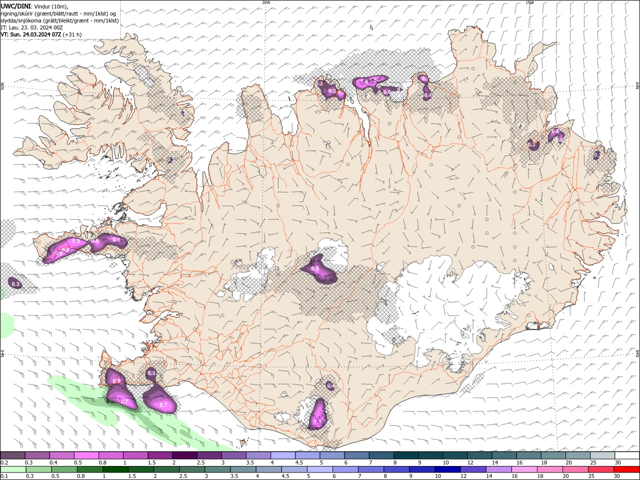Click the darkest green 1 swatch in lower legend
The height and width of the screenshot is (480, 640).
click(x=115, y=469)
